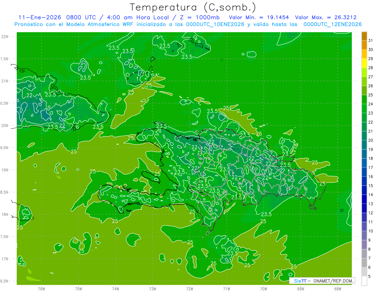Click the '71W' longitude axis label
379x293 pixels.
(x=226, y=289)
